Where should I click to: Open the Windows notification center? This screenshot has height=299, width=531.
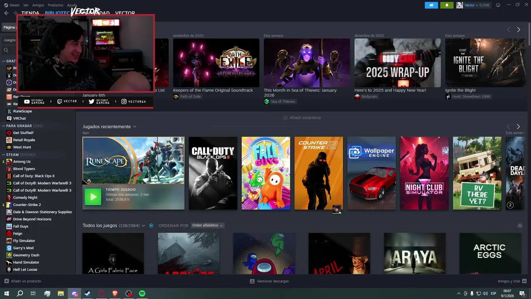(x=522, y=294)
